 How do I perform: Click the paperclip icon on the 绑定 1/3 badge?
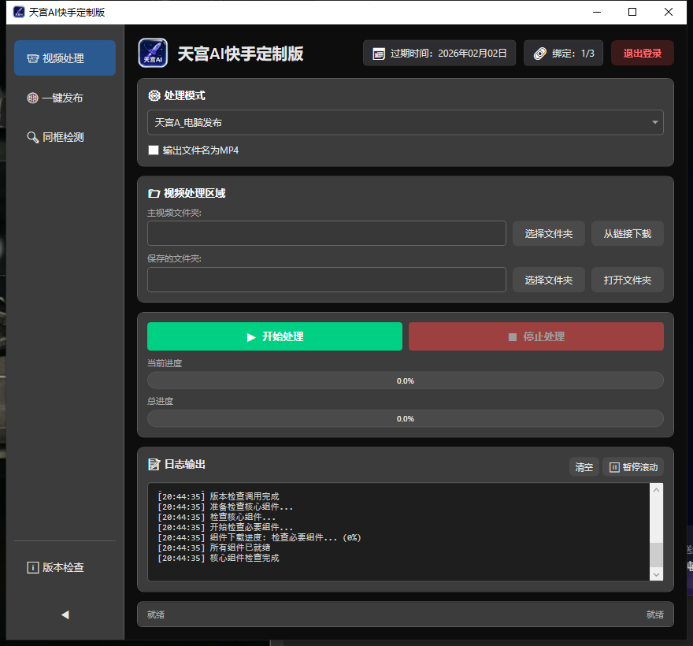click(x=542, y=53)
